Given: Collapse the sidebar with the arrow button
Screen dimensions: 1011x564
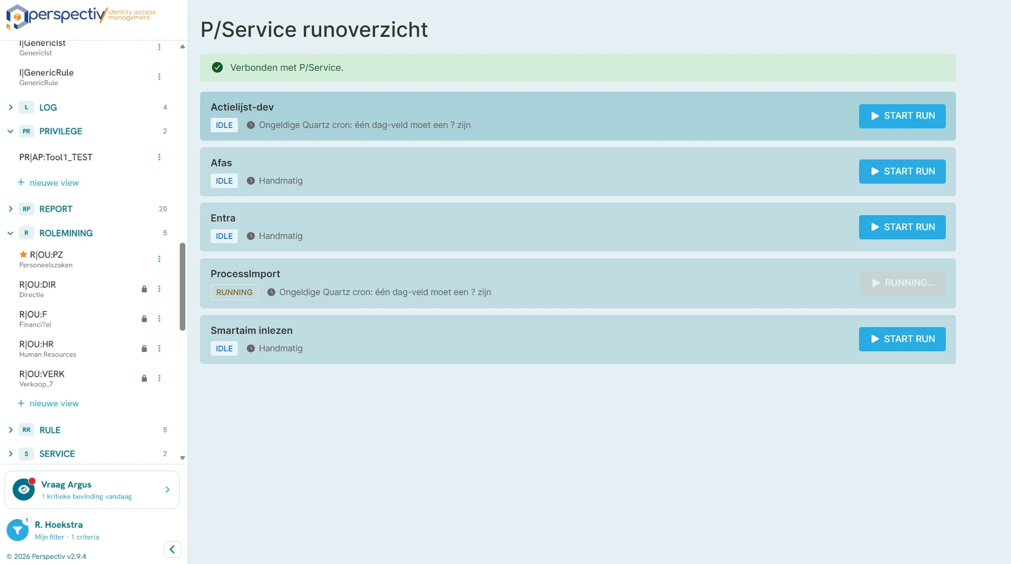Looking at the screenshot, I should (x=173, y=550).
